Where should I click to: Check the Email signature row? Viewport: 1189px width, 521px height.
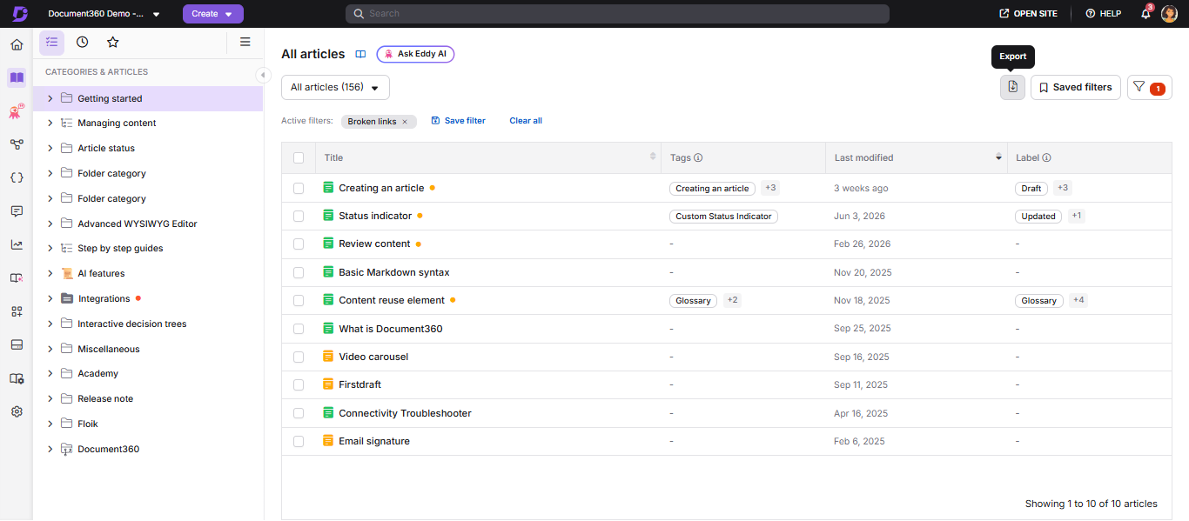(299, 441)
